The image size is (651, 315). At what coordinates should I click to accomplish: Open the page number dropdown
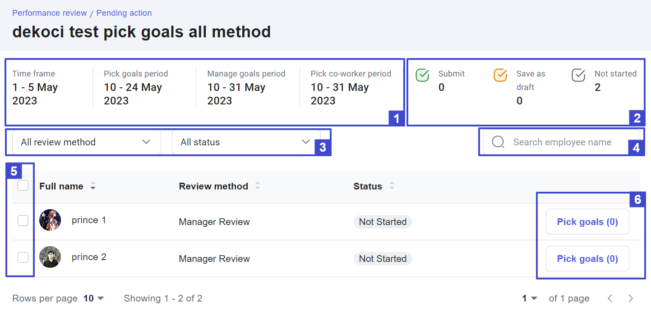tap(529, 298)
